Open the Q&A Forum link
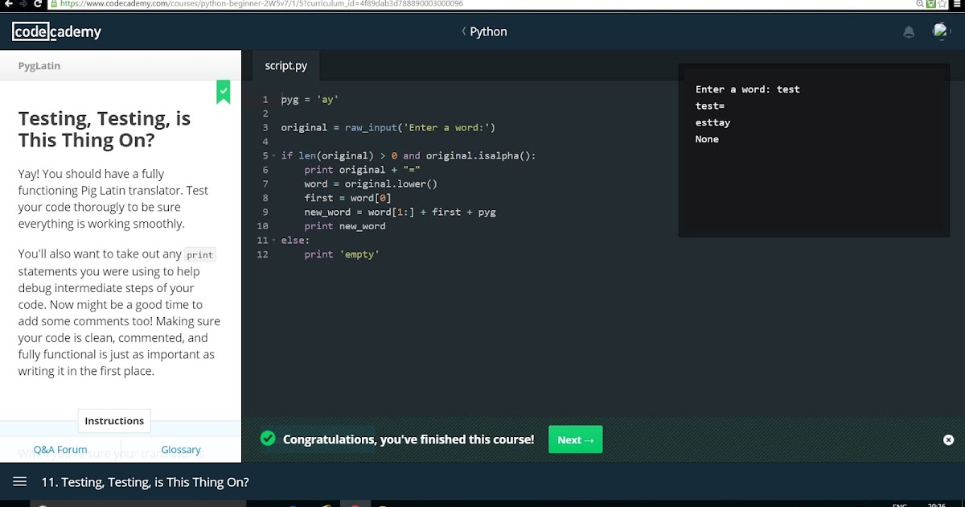Image resolution: width=965 pixels, height=507 pixels. click(60, 449)
